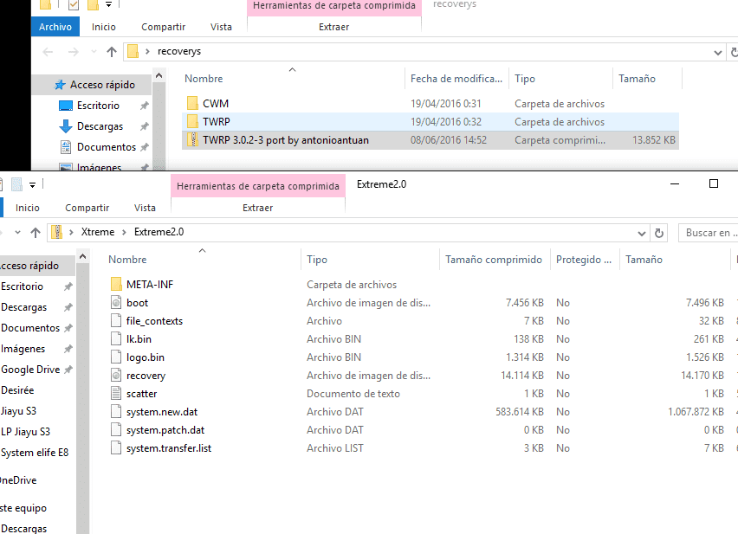Go up one level in recoverys window

(x=112, y=52)
